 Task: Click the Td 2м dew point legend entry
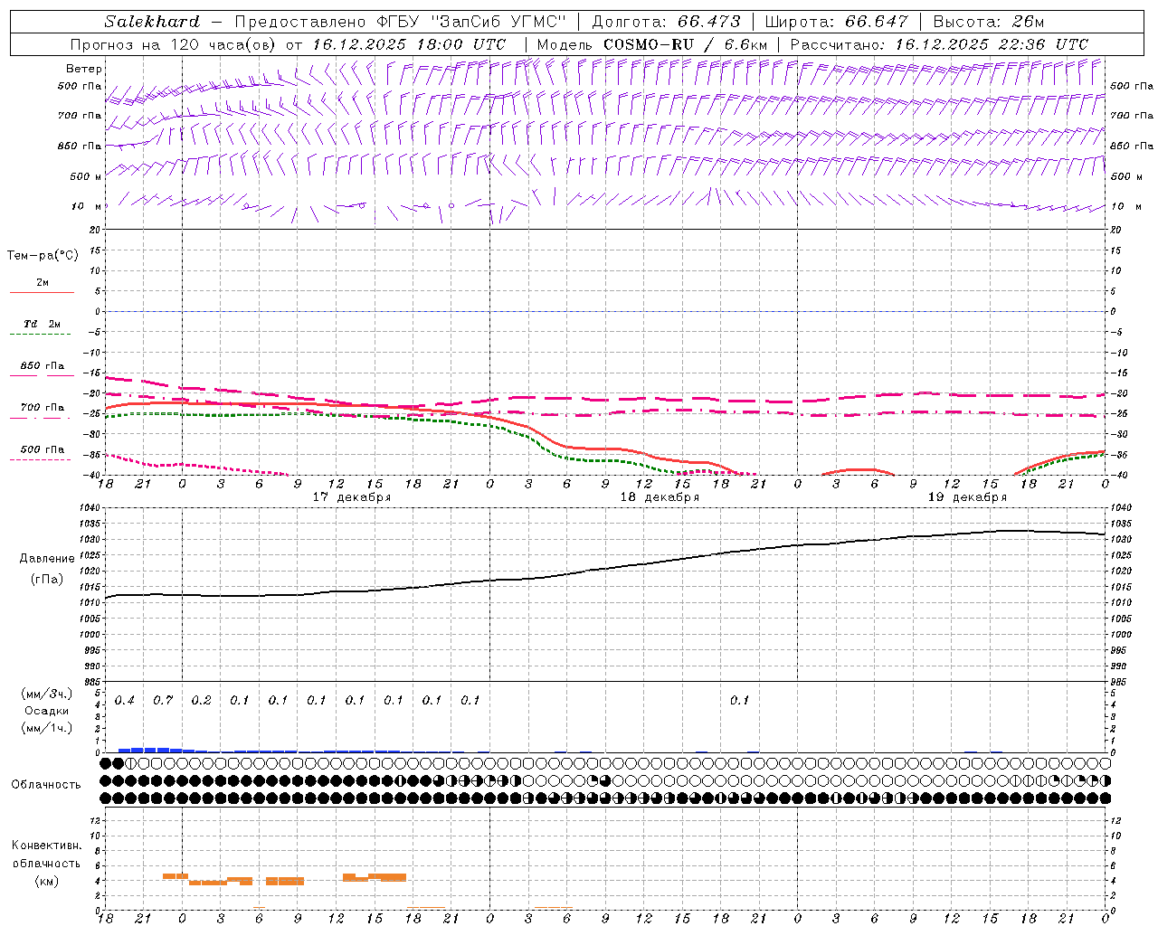[42, 328]
